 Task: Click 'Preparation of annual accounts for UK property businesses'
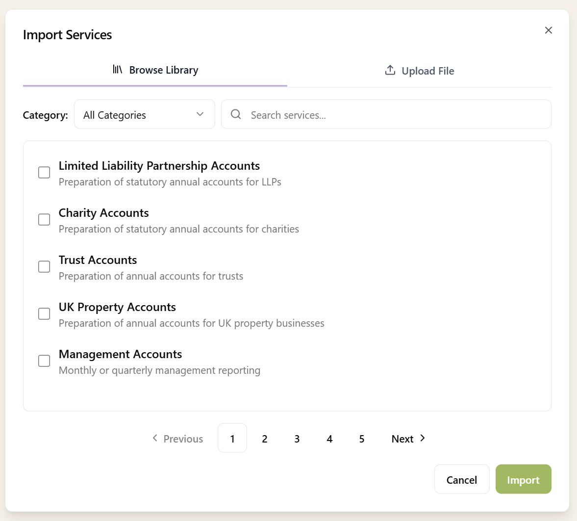[191, 323]
